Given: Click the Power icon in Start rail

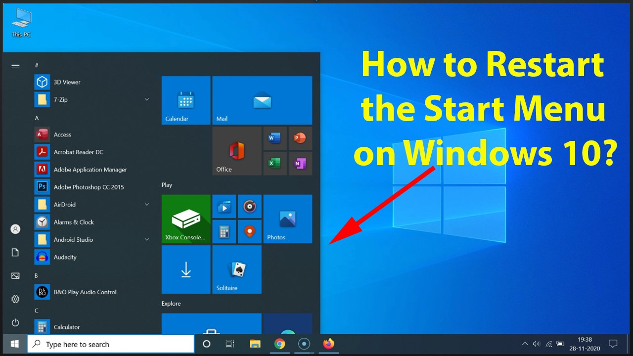Looking at the screenshot, I should tap(15, 322).
